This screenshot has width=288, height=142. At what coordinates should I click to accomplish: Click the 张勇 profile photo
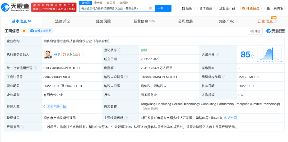coord(48,54)
